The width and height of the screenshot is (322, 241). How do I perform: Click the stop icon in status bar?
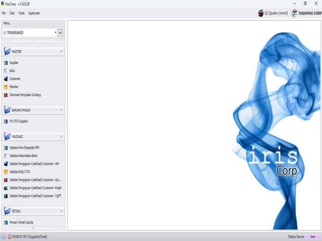coord(9,237)
